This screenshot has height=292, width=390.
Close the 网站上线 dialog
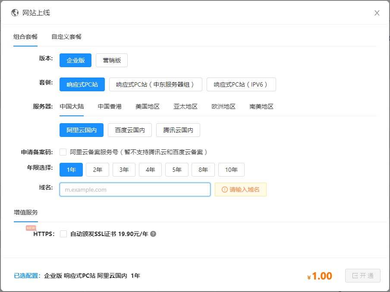(377, 13)
